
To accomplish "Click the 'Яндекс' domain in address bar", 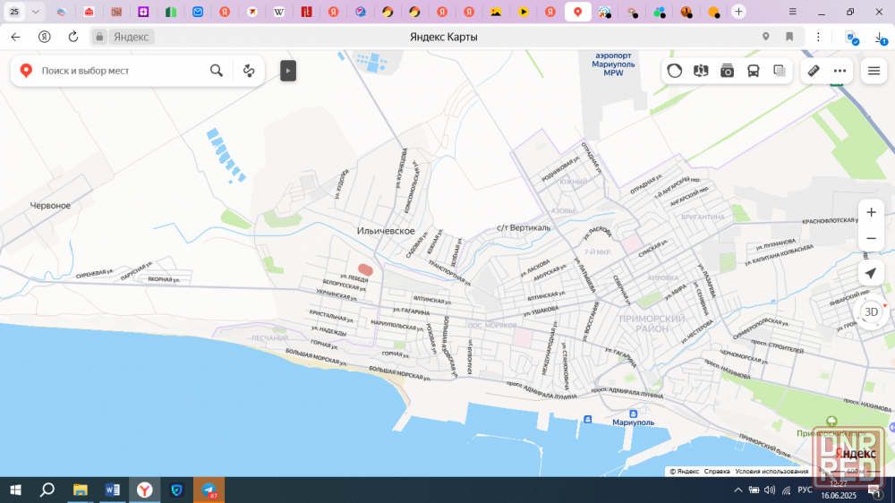I will click(131, 37).
